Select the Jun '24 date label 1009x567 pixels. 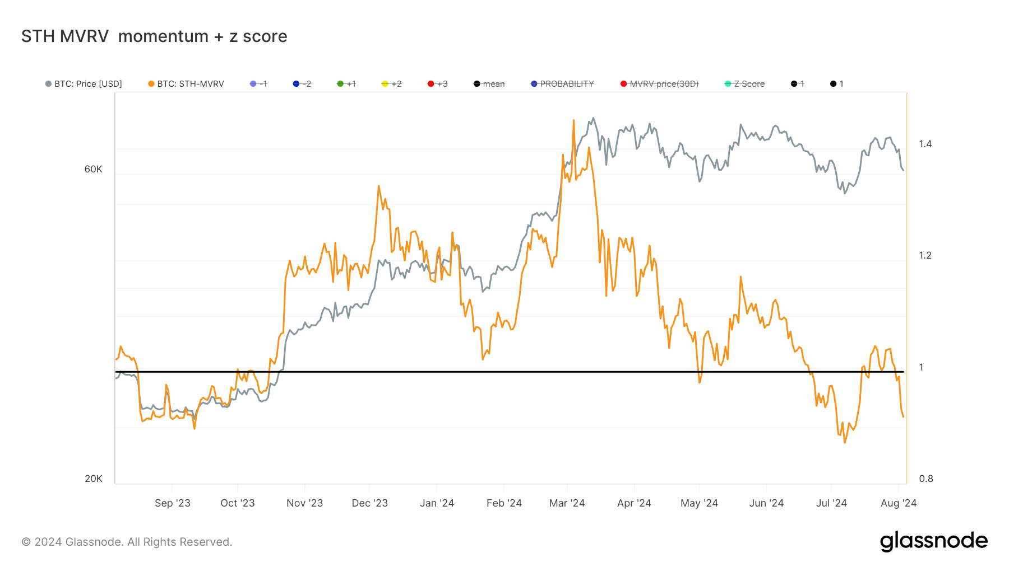(x=767, y=503)
